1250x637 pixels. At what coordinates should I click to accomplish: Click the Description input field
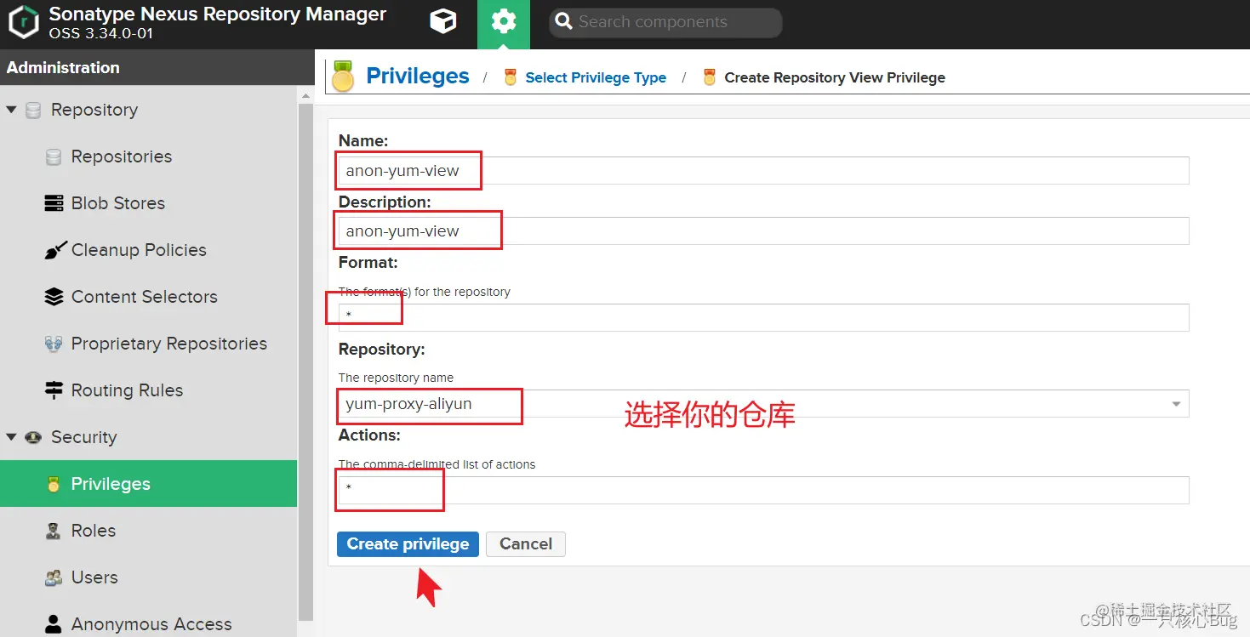point(763,230)
